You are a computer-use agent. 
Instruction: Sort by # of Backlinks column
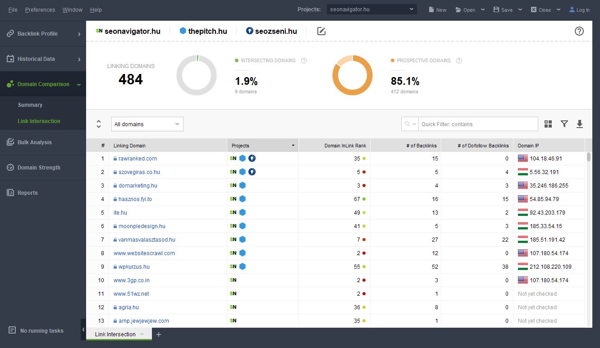click(406, 145)
